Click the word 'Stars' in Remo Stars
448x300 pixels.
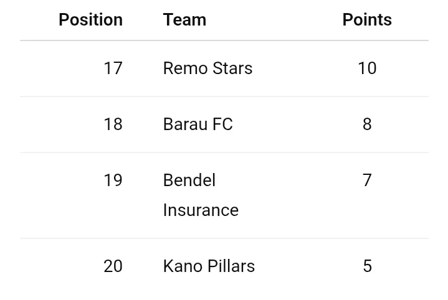click(x=232, y=68)
